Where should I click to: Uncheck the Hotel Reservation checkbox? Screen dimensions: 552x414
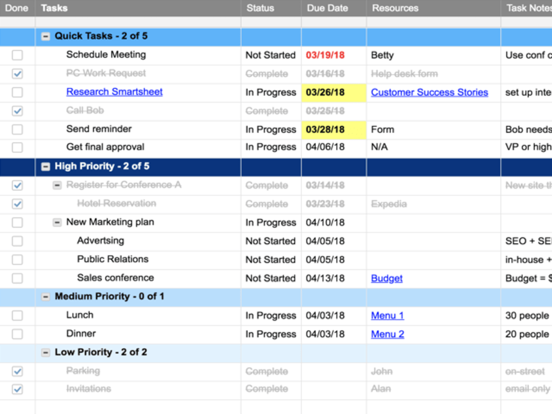coord(17,204)
